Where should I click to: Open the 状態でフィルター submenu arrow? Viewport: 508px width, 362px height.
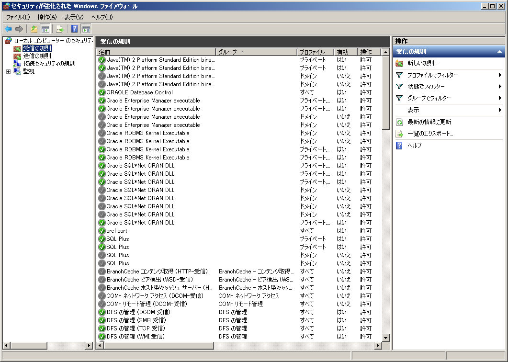pyautogui.click(x=500, y=87)
